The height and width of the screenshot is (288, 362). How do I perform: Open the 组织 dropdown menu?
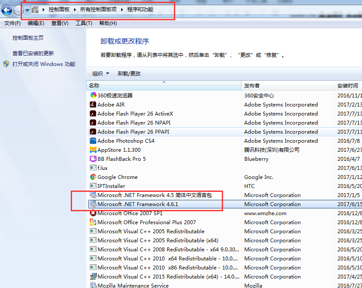coord(101,74)
